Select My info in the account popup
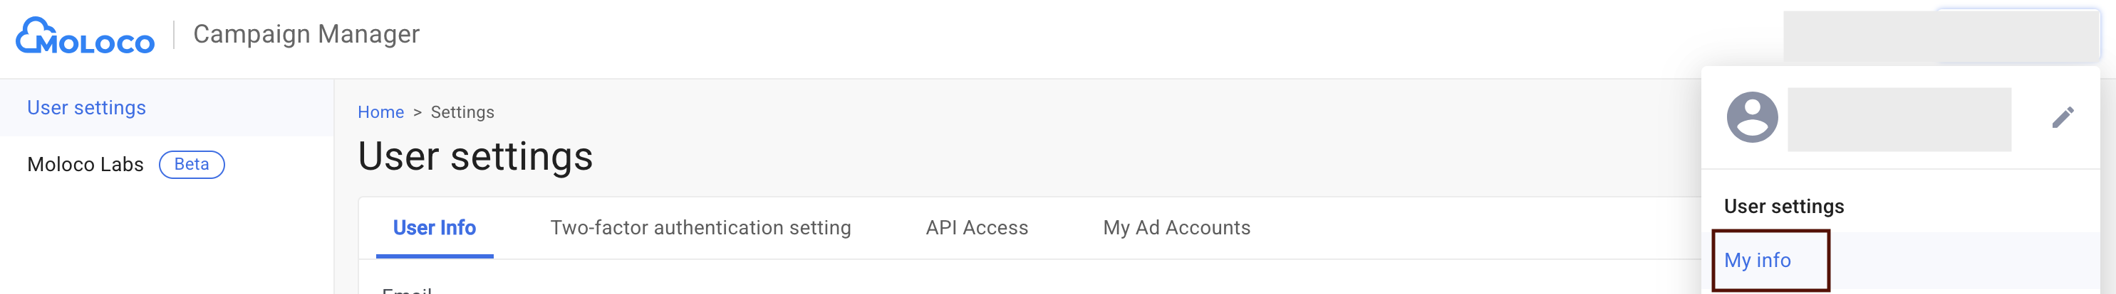This screenshot has height=294, width=2116. tap(1757, 261)
